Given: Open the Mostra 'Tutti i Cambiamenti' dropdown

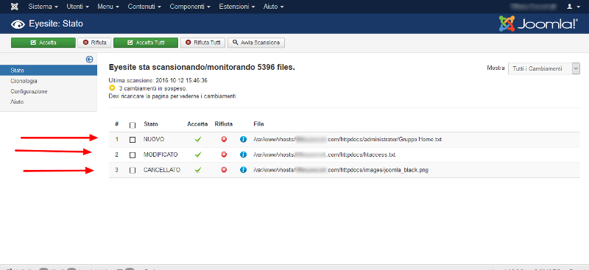Looking at the screenshot, I should [x=544, y=68].
